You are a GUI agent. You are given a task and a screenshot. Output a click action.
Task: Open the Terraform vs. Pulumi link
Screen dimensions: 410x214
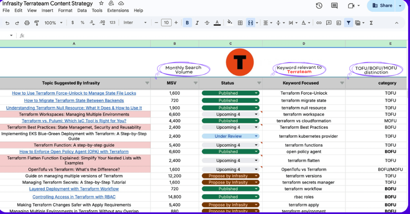point(74,121)
